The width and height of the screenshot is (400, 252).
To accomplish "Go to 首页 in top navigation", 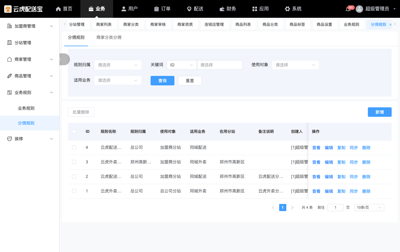I will (x=64, y=9).
